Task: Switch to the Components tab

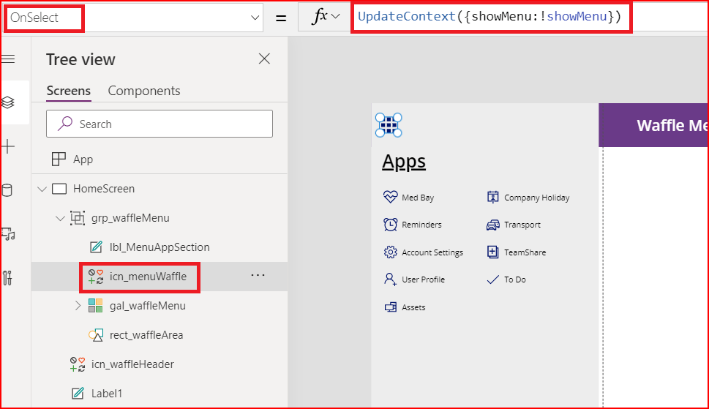Action: click(x=144, y=91)
